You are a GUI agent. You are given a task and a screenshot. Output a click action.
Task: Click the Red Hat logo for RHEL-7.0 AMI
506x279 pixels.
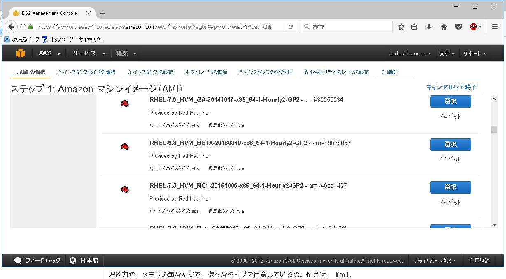coord(125,104)
